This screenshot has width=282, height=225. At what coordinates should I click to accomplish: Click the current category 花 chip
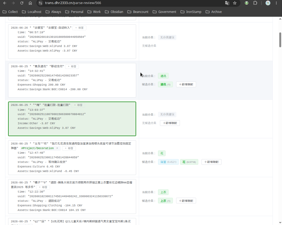pos(162,153)
